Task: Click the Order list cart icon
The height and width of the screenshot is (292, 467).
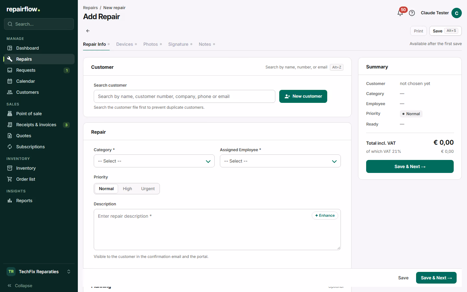Action: pyautogui.click(x=10, y=179)
